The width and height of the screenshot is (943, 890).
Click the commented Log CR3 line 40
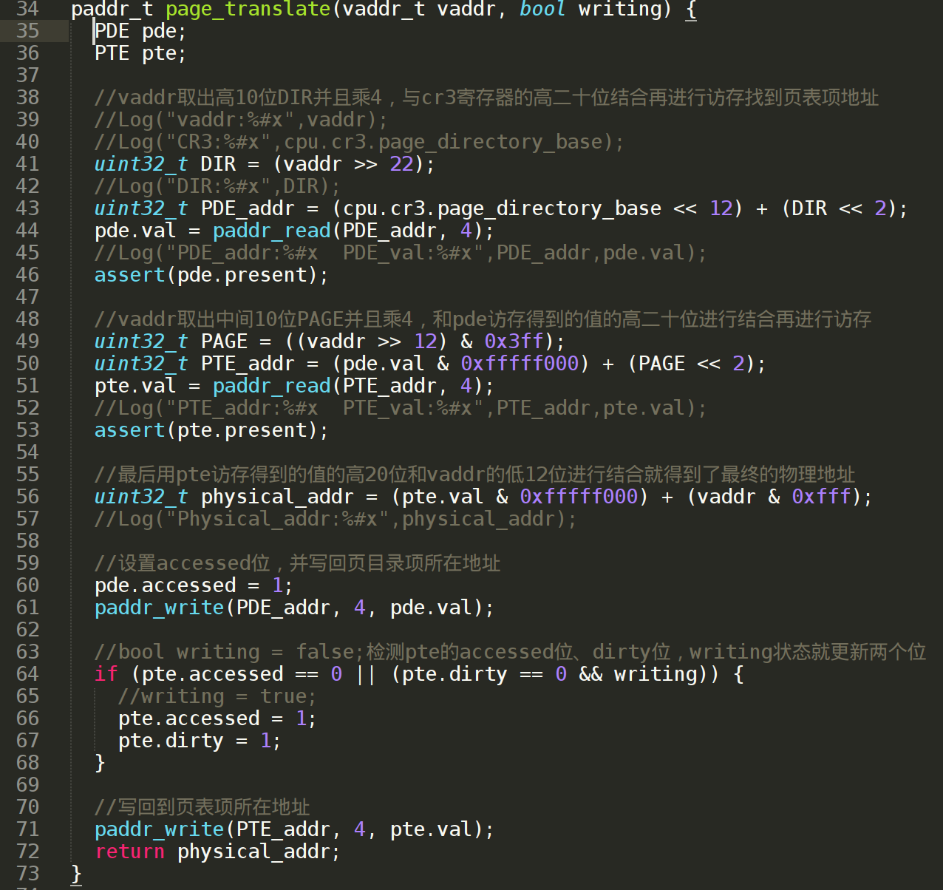pos(359,142)
